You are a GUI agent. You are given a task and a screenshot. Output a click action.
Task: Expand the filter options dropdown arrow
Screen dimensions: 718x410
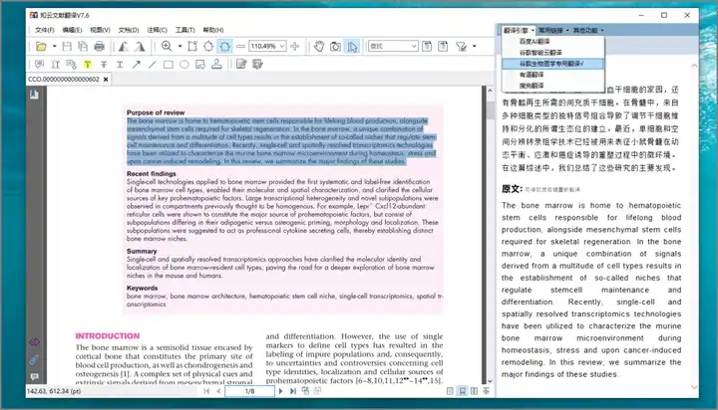[x=475, y=46]
